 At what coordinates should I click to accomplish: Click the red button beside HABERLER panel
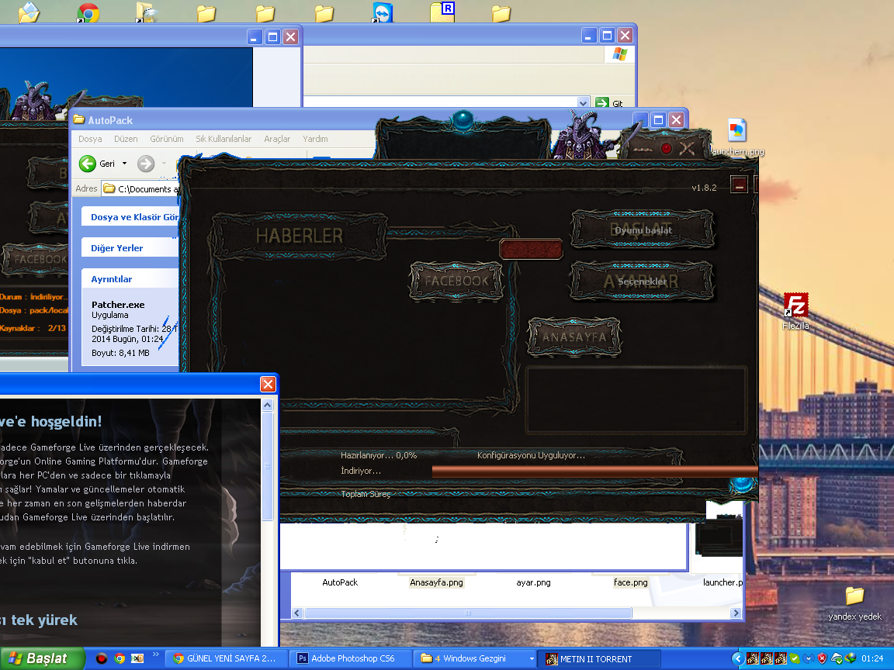coord(531,248)
